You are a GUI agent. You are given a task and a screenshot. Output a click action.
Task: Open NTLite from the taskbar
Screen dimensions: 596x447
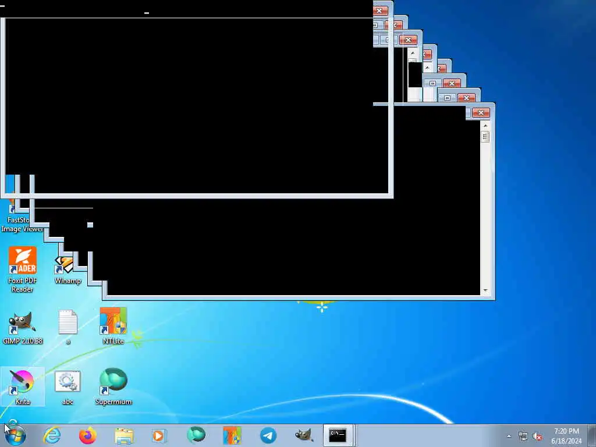coord(232,435)
